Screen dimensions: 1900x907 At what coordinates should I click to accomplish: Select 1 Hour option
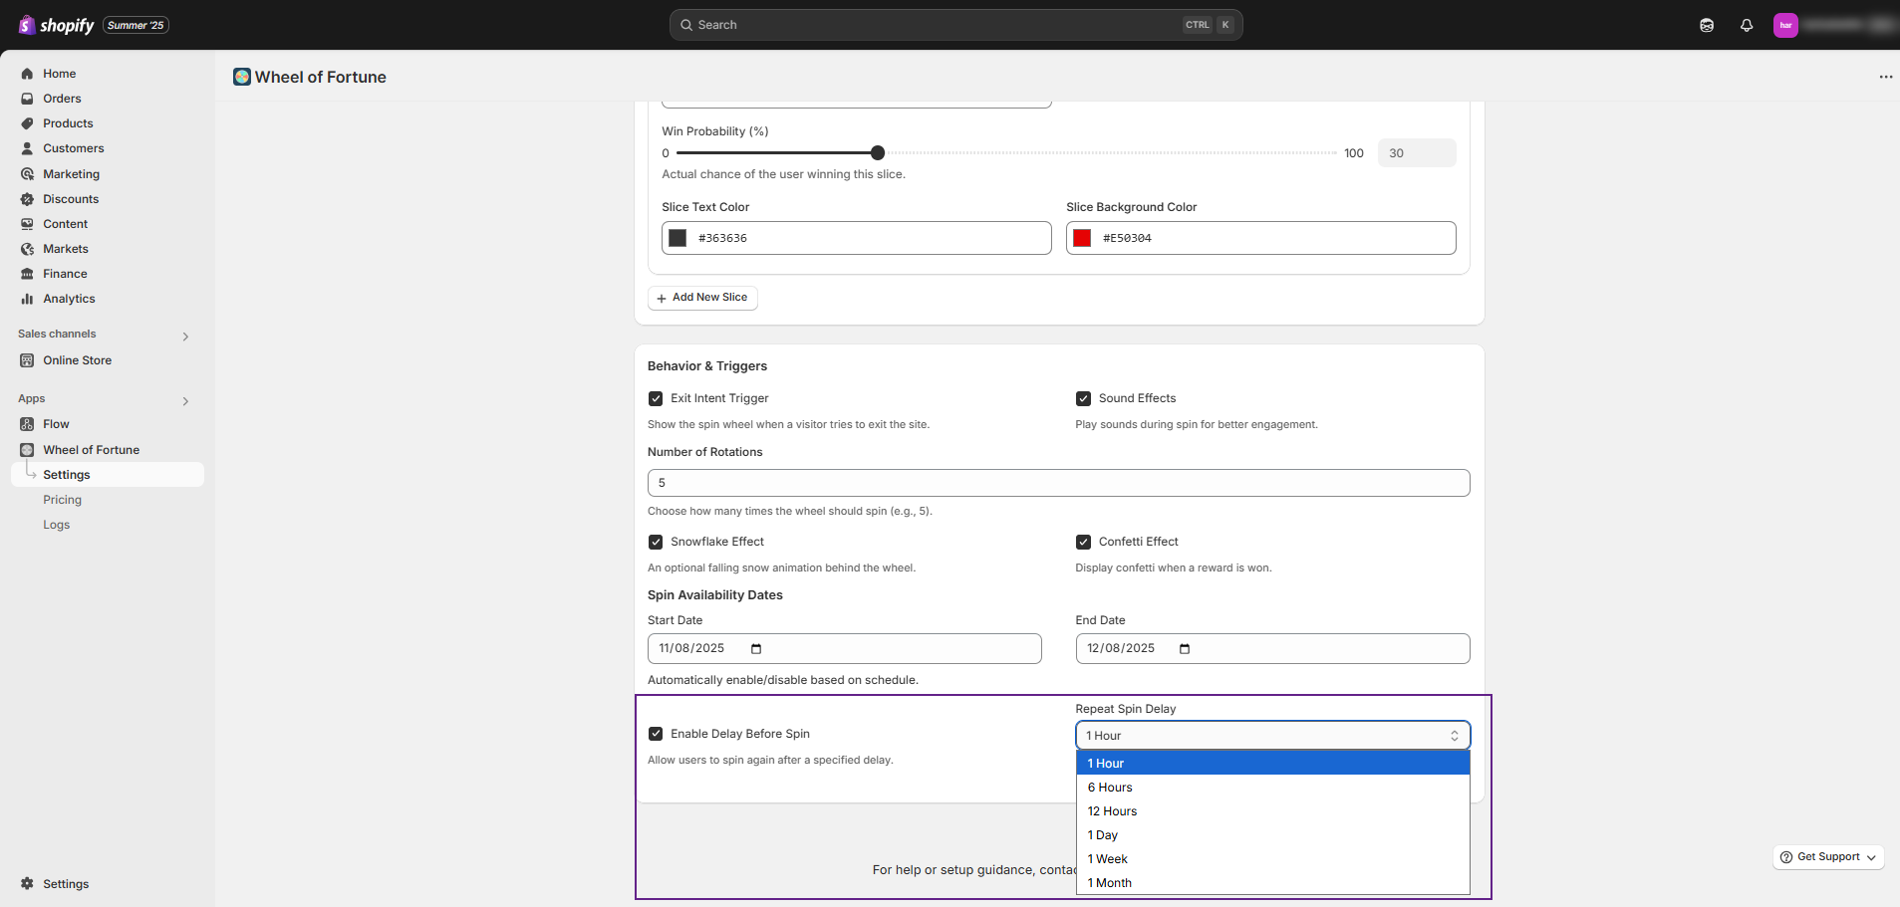(x=1272, y=764)
